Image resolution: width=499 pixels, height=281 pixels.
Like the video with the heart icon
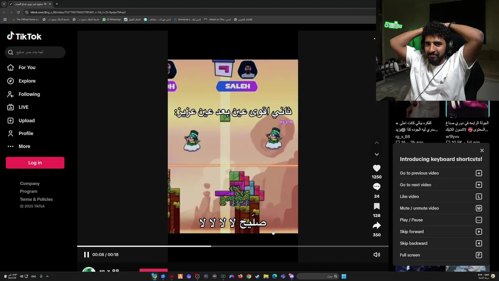click(x=377, y=168)
